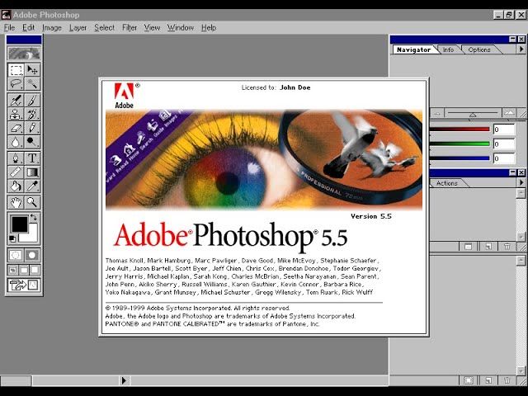Choose Full Screen Mode without menu bar
The image size is (528, 396).
(x=35, y=270)
